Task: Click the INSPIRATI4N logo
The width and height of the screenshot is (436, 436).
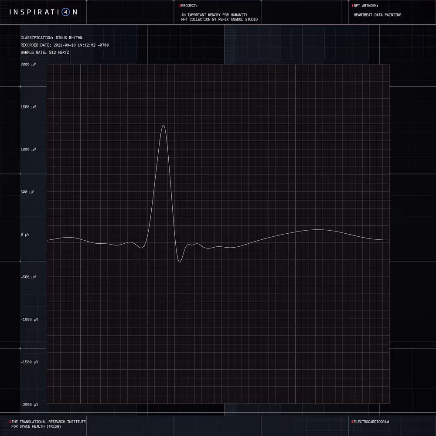Action: 43,12
